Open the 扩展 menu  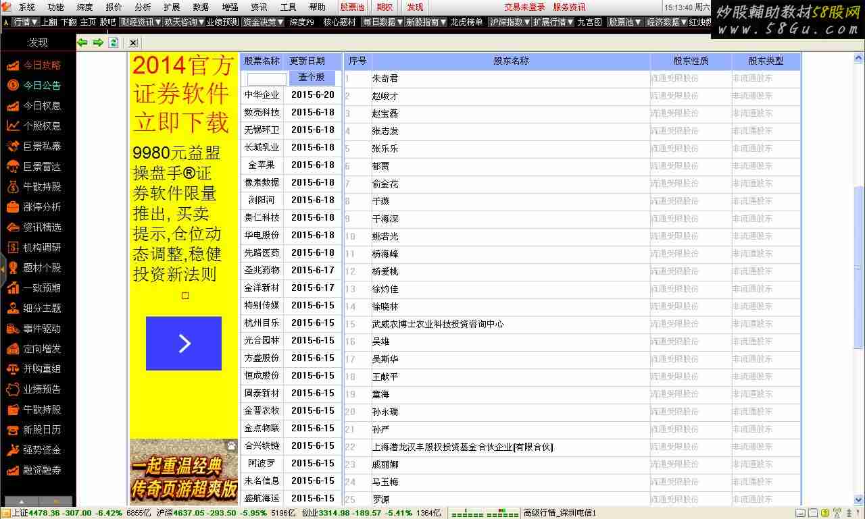(x=172, y=7)
